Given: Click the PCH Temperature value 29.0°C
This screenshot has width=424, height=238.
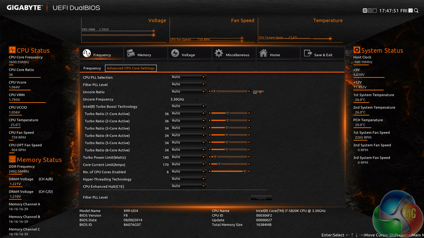Looking at the screenshot, I should click(360, 125).
